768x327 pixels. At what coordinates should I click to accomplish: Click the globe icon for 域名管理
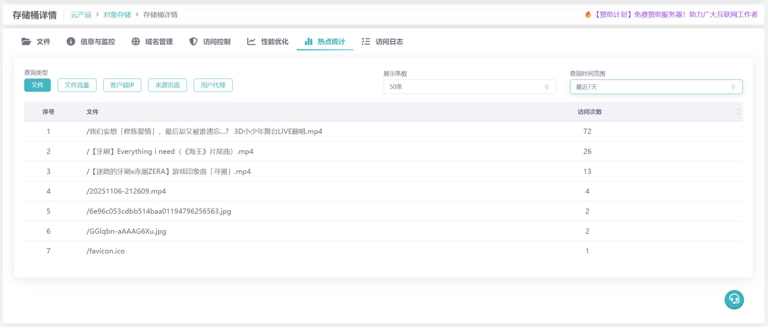[136, 41]
